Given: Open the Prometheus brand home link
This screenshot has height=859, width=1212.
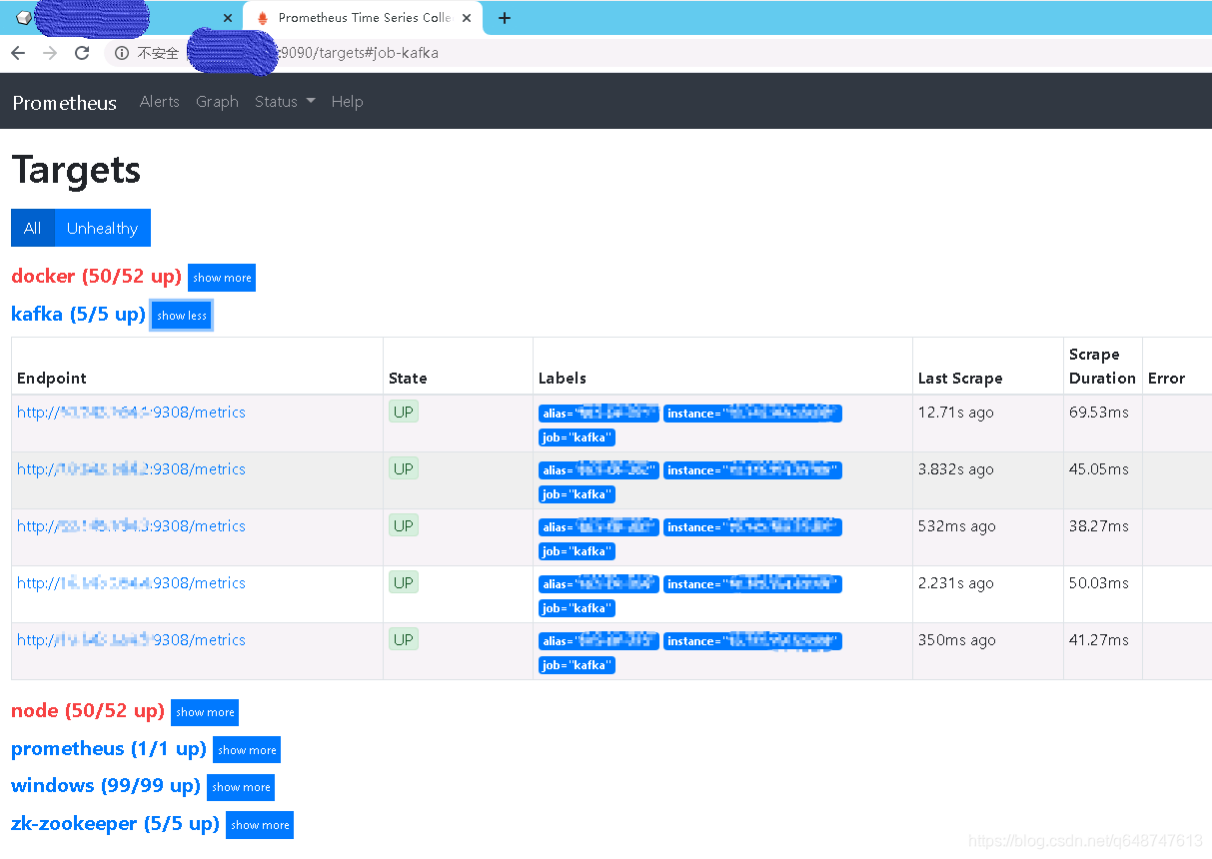Looking at the screenshot, I should pyautogui.click(x=65, y=102).
